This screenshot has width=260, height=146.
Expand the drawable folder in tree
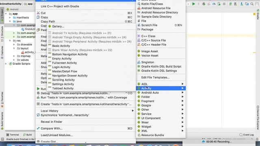pos(14,45)
